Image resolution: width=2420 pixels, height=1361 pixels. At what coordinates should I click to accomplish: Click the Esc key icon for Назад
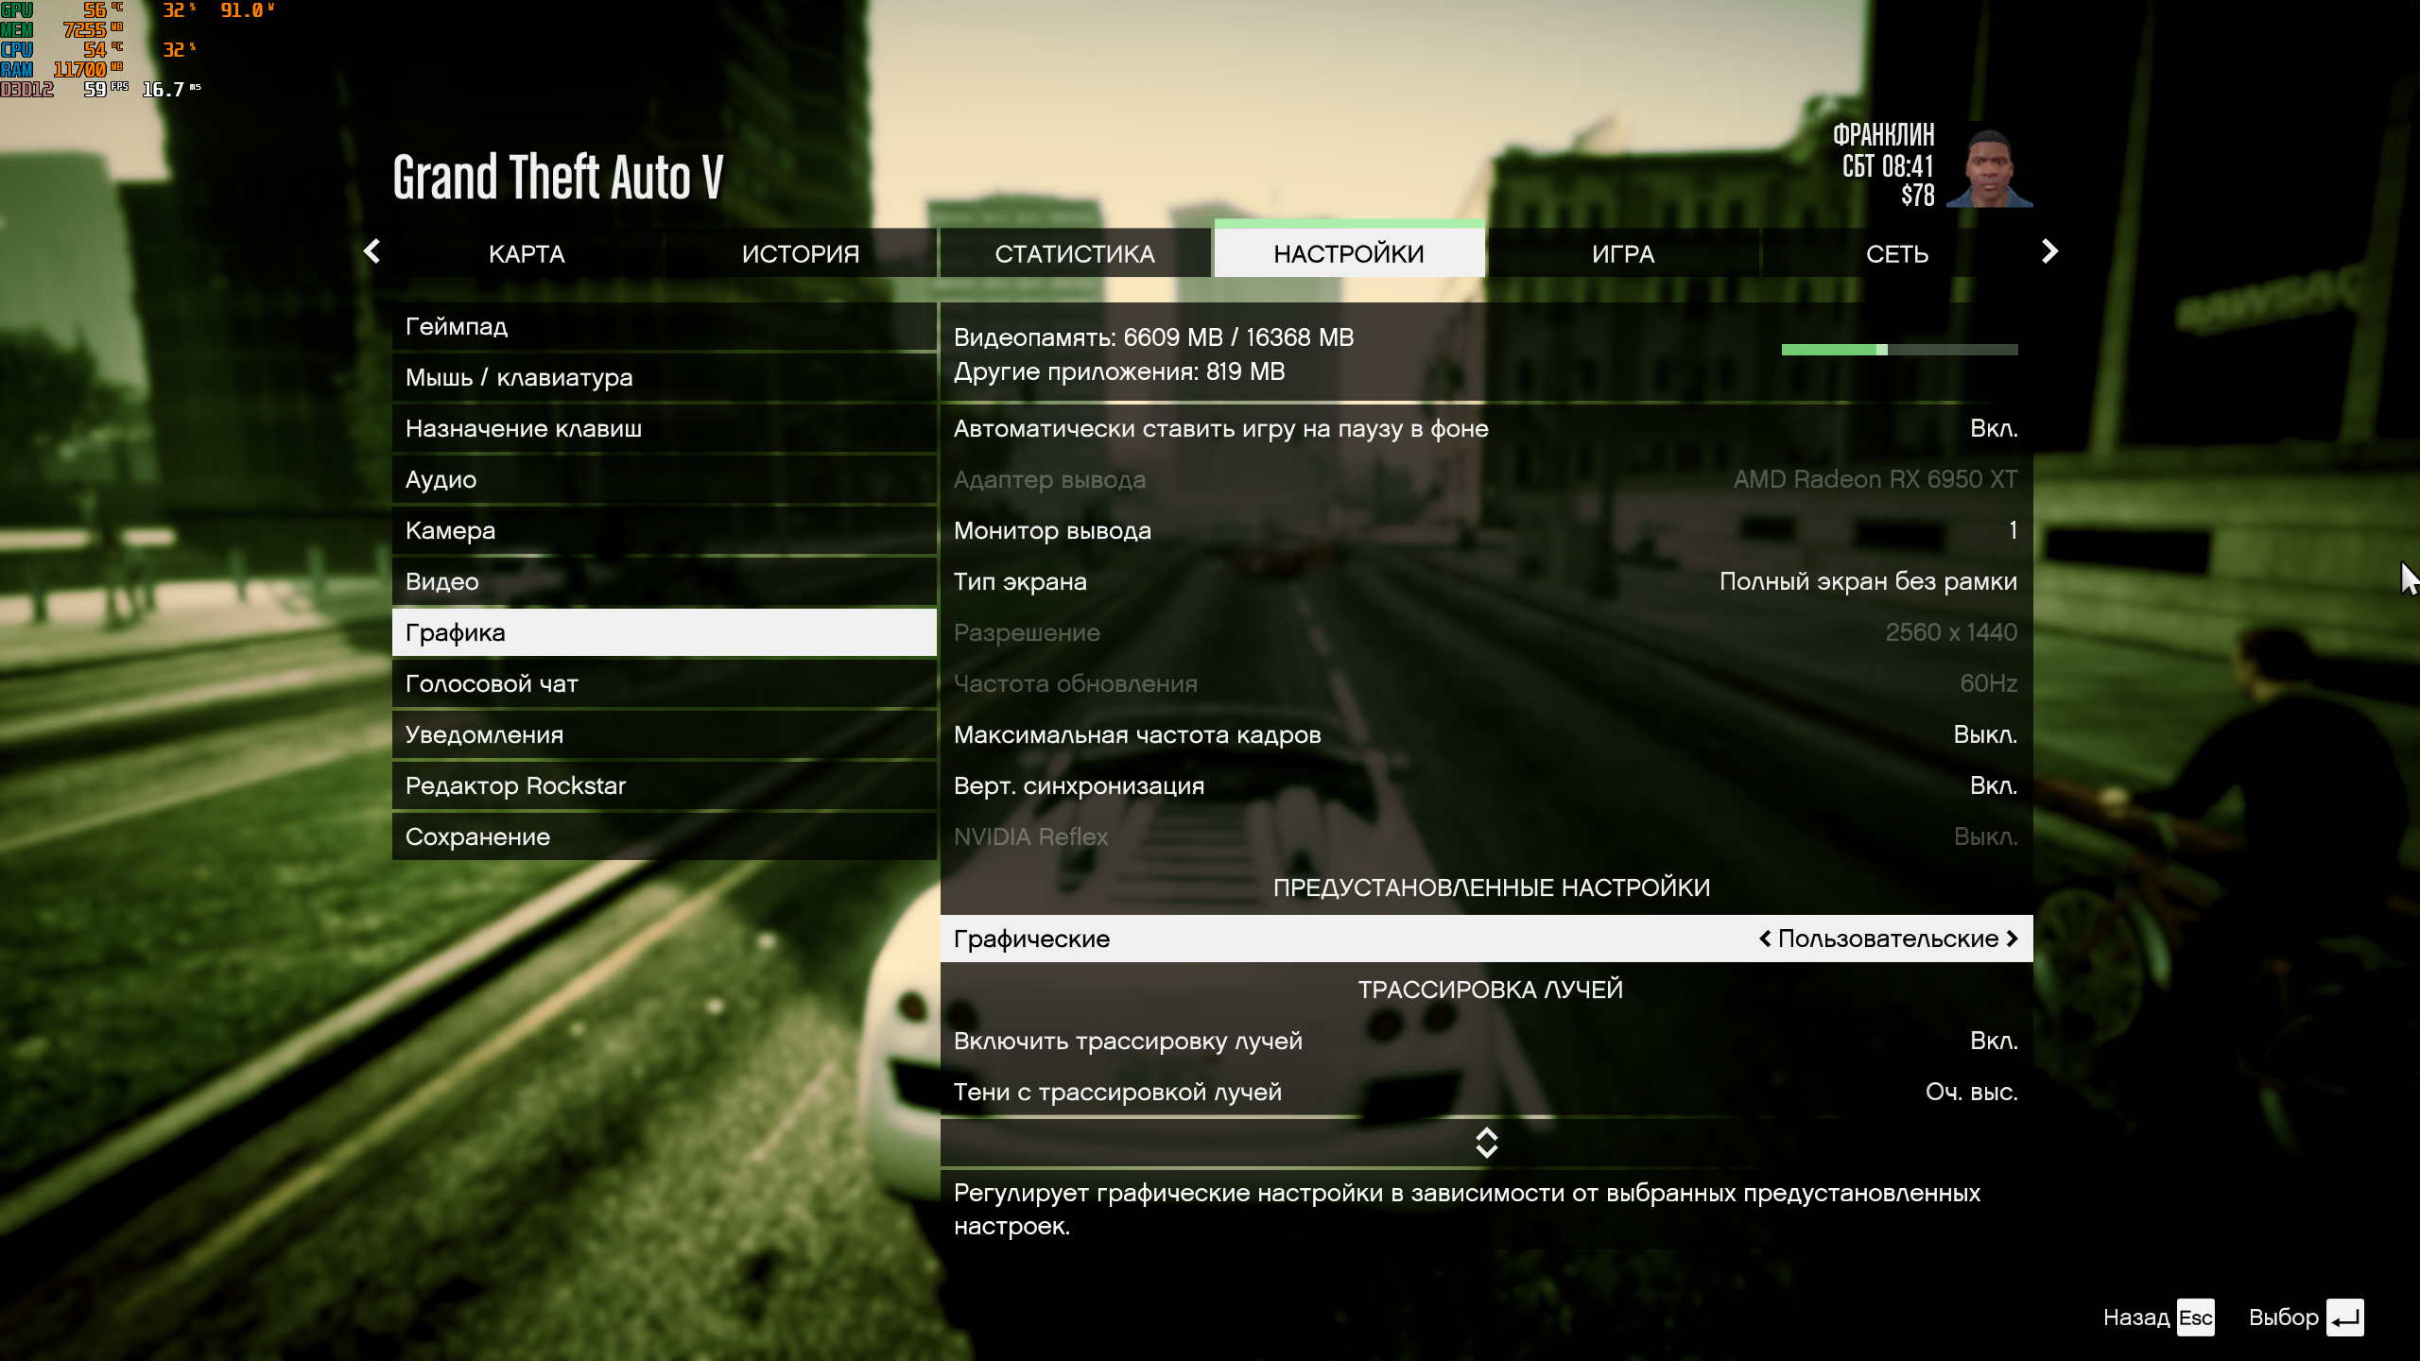point(2195,1318)
